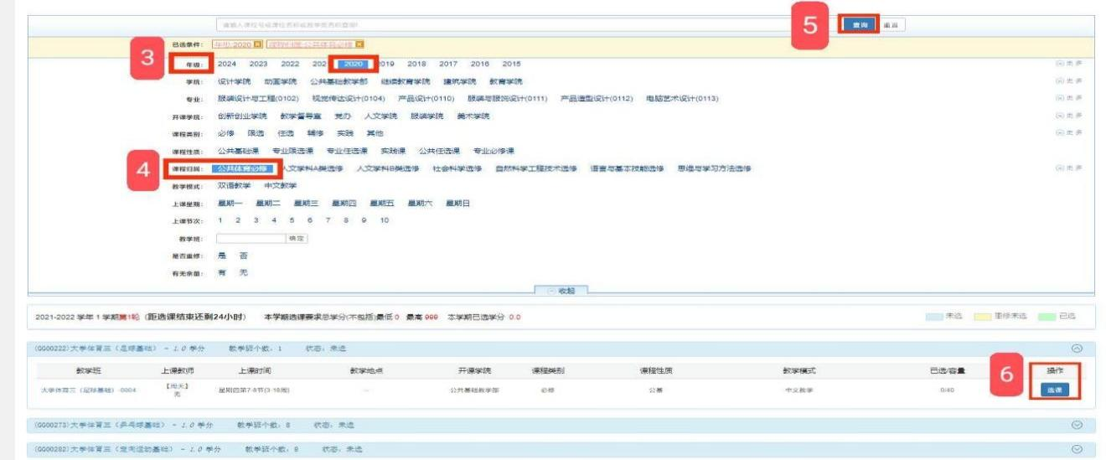1106x460 pixels.
Task: Filter by 星期四 class day
Action: (344, 204)
